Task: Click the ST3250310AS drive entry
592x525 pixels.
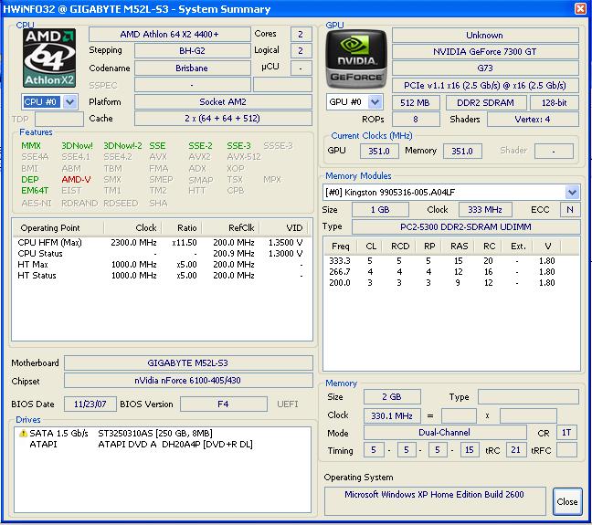Action: point(154,434)
